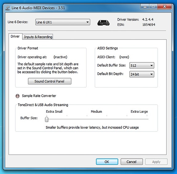The image size is (177, 174).
Task: Click the Sample Rate Converter label
Action: pyautogui.click(x=39, y=96)
